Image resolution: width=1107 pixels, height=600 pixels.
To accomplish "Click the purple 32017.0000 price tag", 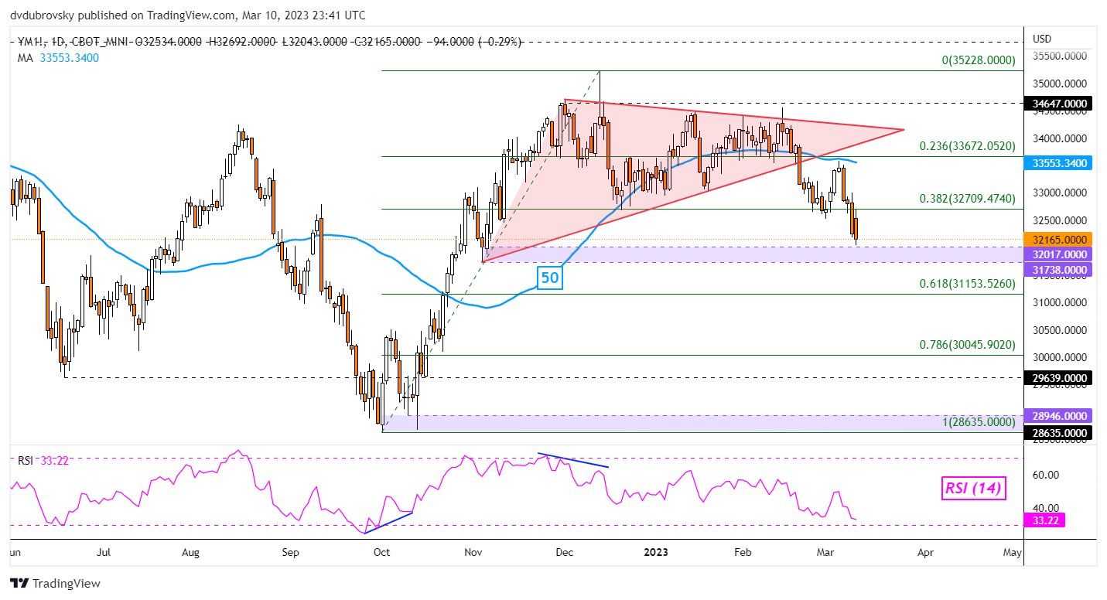I will (x=1057, y=254).
